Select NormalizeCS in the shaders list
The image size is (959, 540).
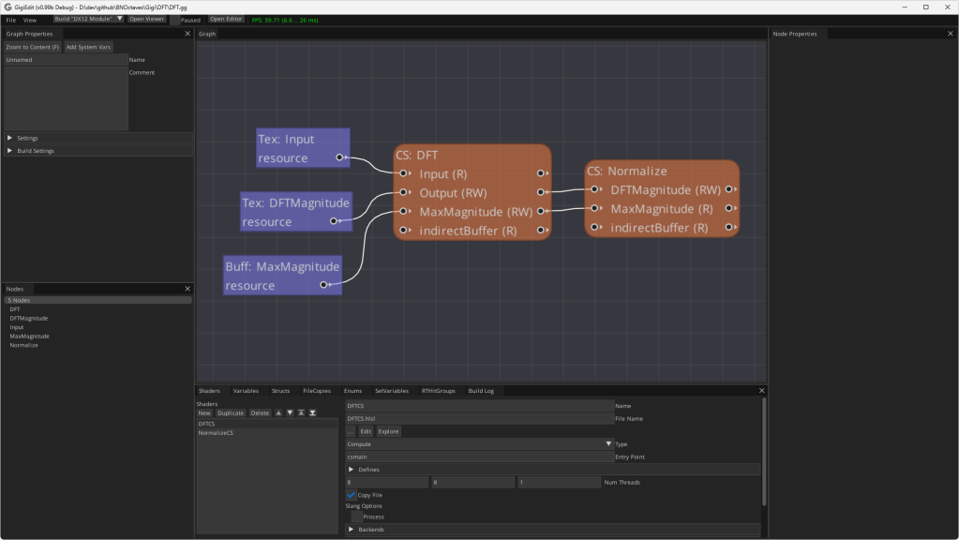pyautogui.click(x=216, y=433)
